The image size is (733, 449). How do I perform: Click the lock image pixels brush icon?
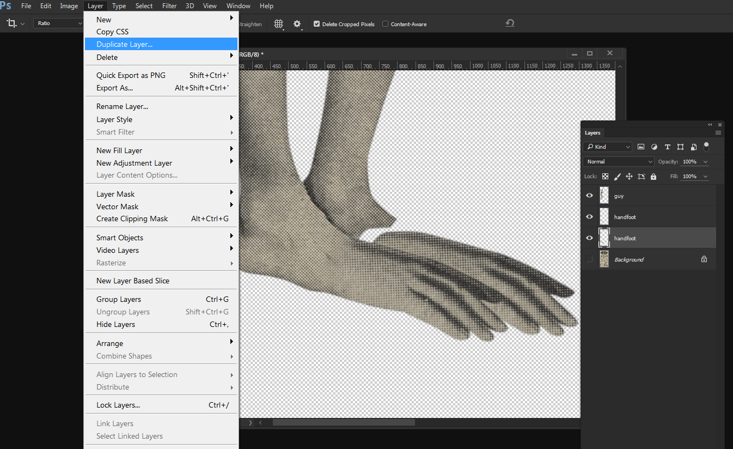(617, 177)
